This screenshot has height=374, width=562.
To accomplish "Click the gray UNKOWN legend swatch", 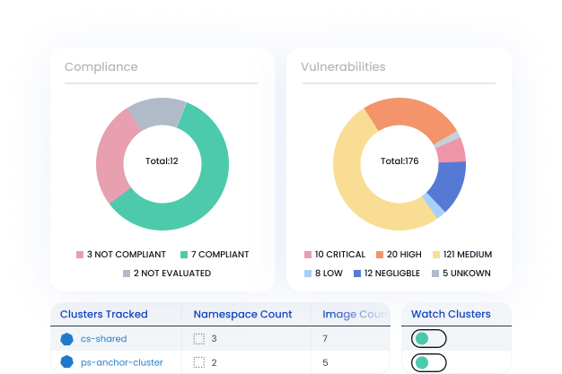I will (435, 274).
